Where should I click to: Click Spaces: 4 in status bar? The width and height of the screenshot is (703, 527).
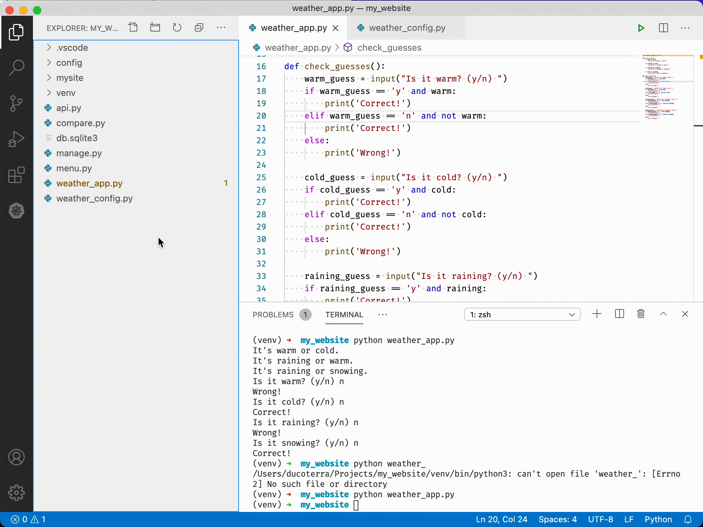coord(557,519)
